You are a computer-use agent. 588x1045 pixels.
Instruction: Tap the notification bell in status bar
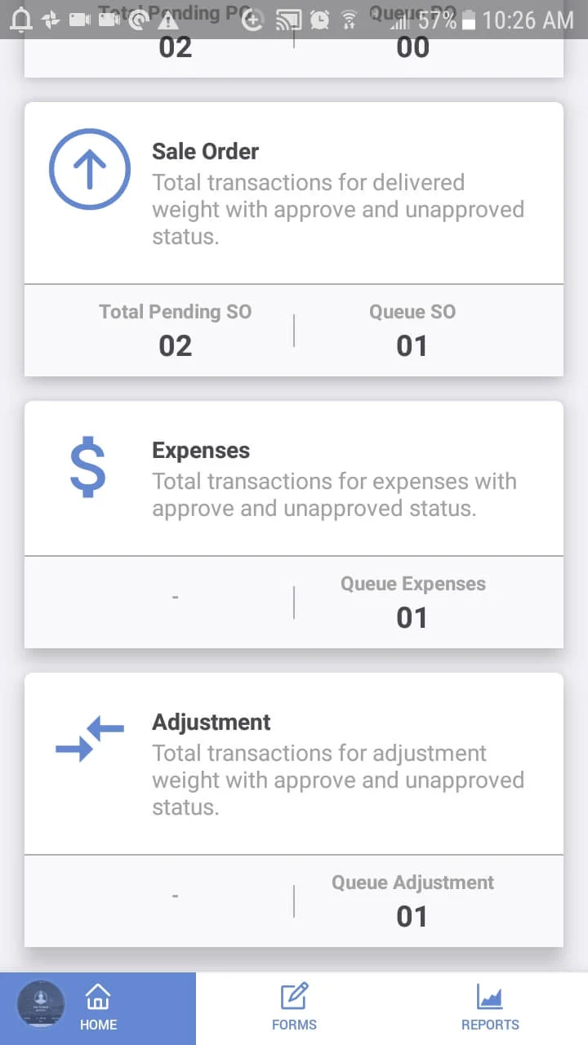tap(20, 20)
